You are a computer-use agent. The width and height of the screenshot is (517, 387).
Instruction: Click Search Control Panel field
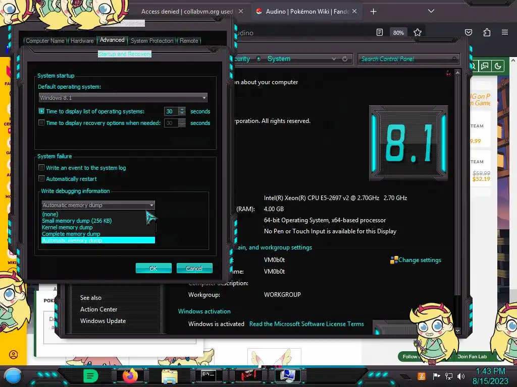408,59
